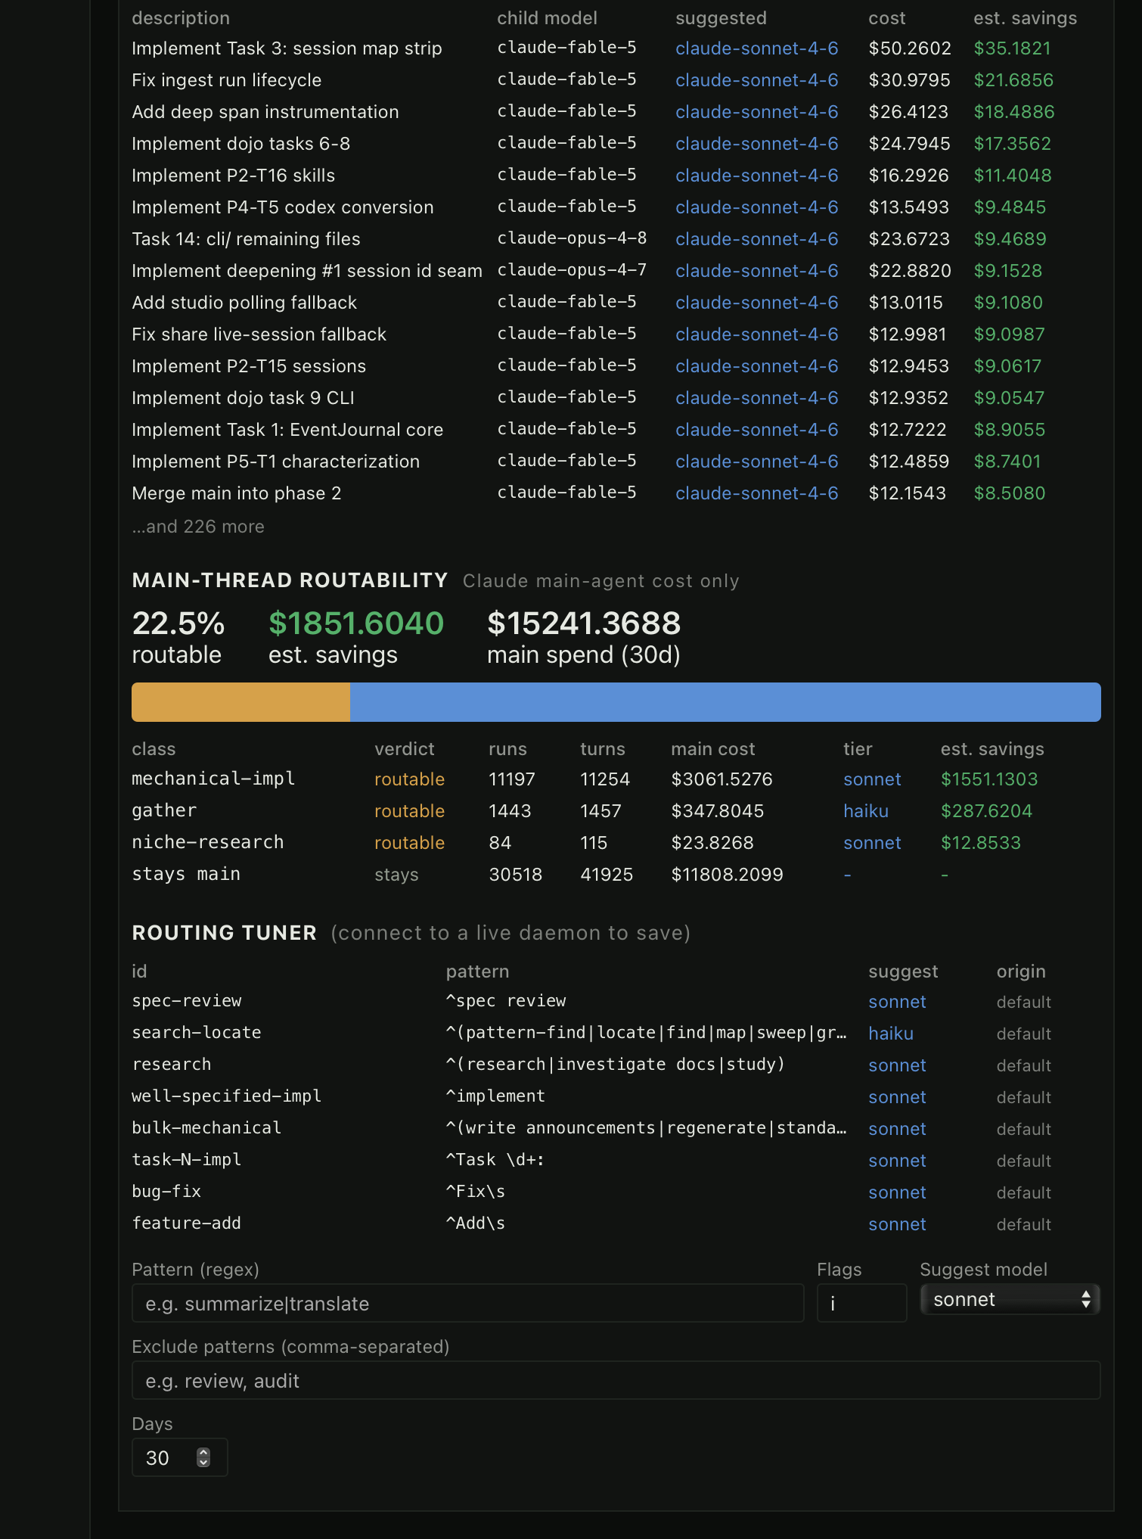This screenshot has height=1539, width=1142.
Task: Click the $1851.6040 est. savings total
Action: (x=356, y=623)
